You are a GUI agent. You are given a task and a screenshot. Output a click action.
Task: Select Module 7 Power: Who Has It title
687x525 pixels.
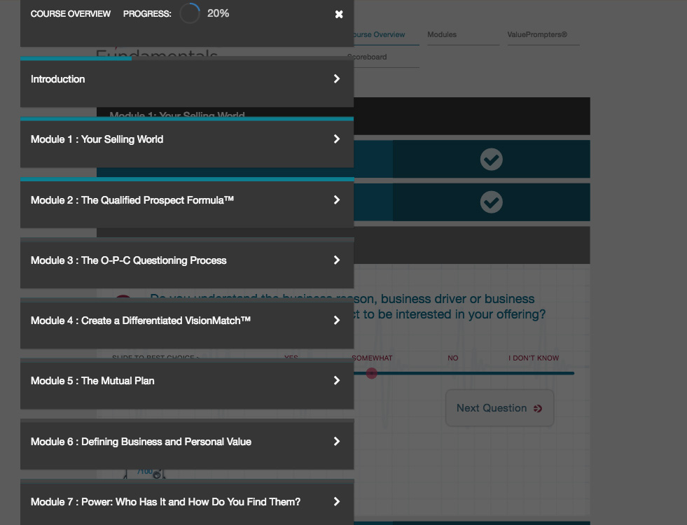click(165, 502)
